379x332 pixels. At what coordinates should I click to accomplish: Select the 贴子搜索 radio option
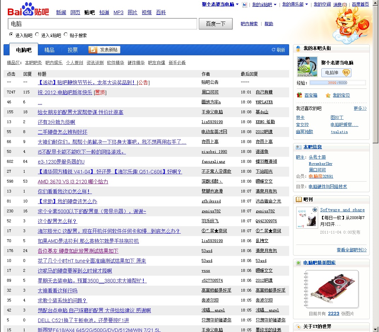(65, 34)
